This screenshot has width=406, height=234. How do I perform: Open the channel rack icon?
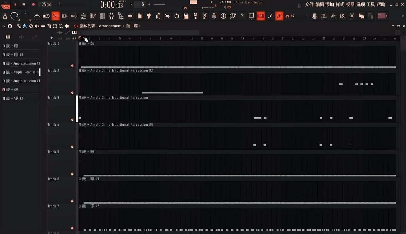coord(102,16)
